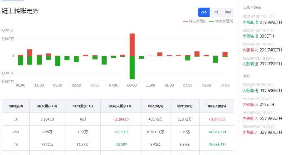The height and width of the screenshot is (155, 299).
Task: Switch chart to 30d range
Action: tap(228, 12)
